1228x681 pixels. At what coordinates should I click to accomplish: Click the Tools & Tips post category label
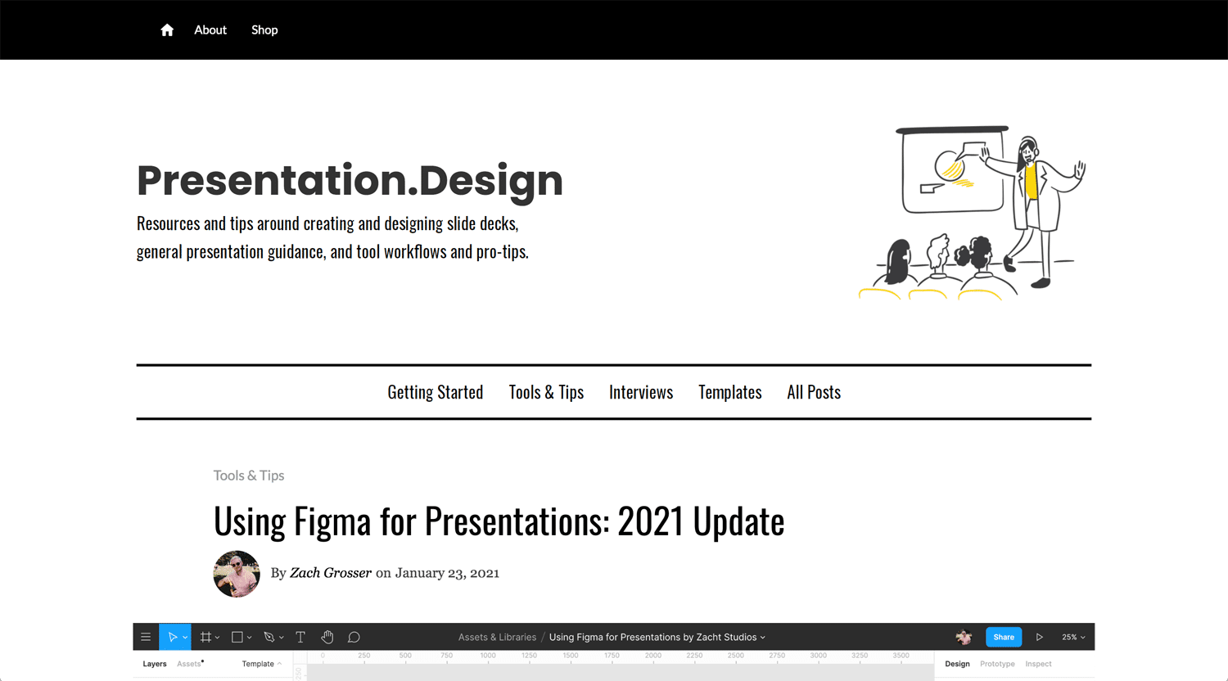point(249,476)
